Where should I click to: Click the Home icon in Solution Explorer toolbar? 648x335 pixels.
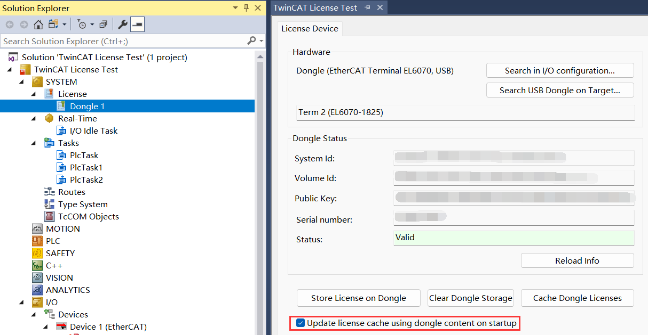point(38,24)
